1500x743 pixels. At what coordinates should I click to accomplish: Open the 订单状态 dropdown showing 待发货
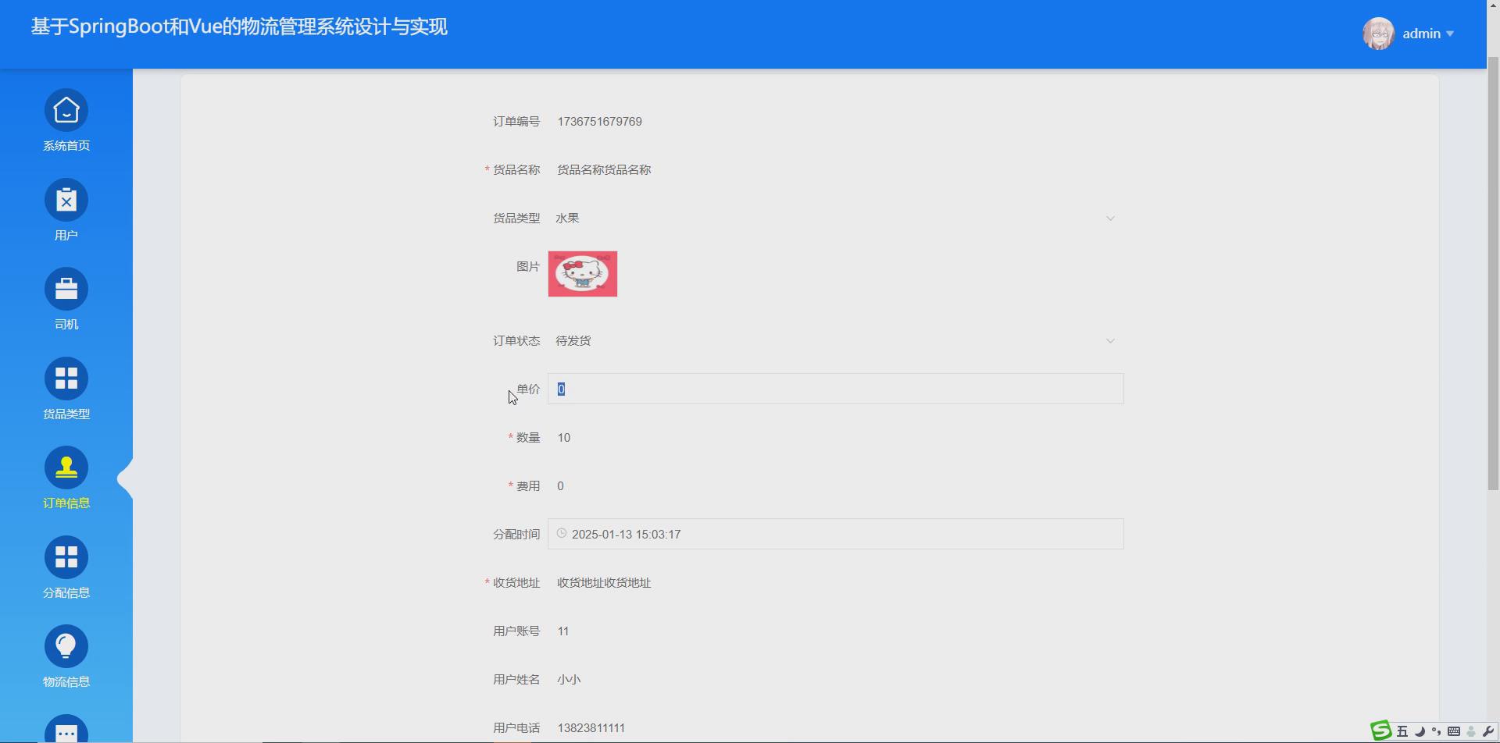coord(1110,340)
